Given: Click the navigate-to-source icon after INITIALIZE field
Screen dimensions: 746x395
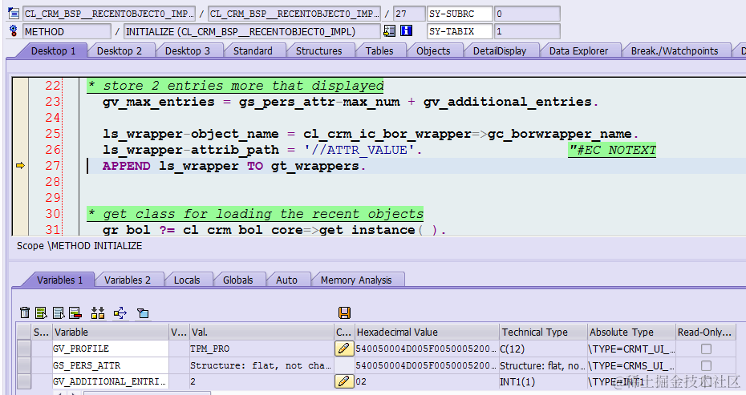Looking at the screenshot, I should pos(389,31).
